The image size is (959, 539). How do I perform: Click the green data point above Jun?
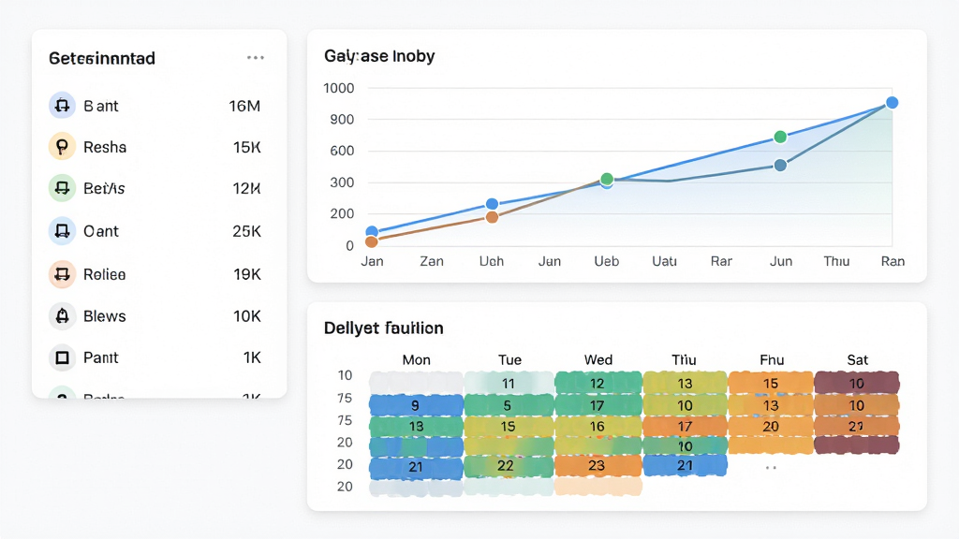(x=780, y=137)
